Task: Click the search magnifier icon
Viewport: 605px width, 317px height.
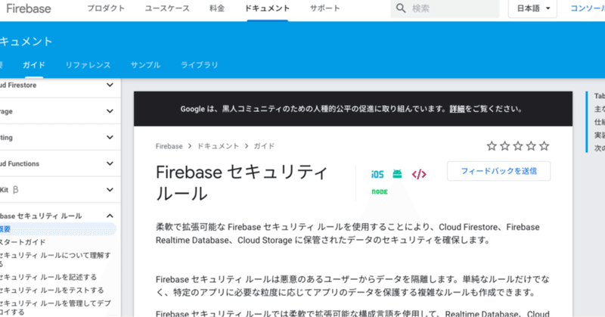Action: tap(401, 8)
